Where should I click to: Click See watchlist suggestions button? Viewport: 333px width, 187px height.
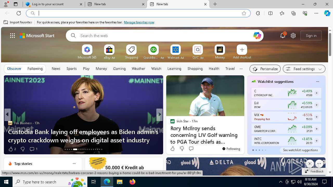(300, 150)
